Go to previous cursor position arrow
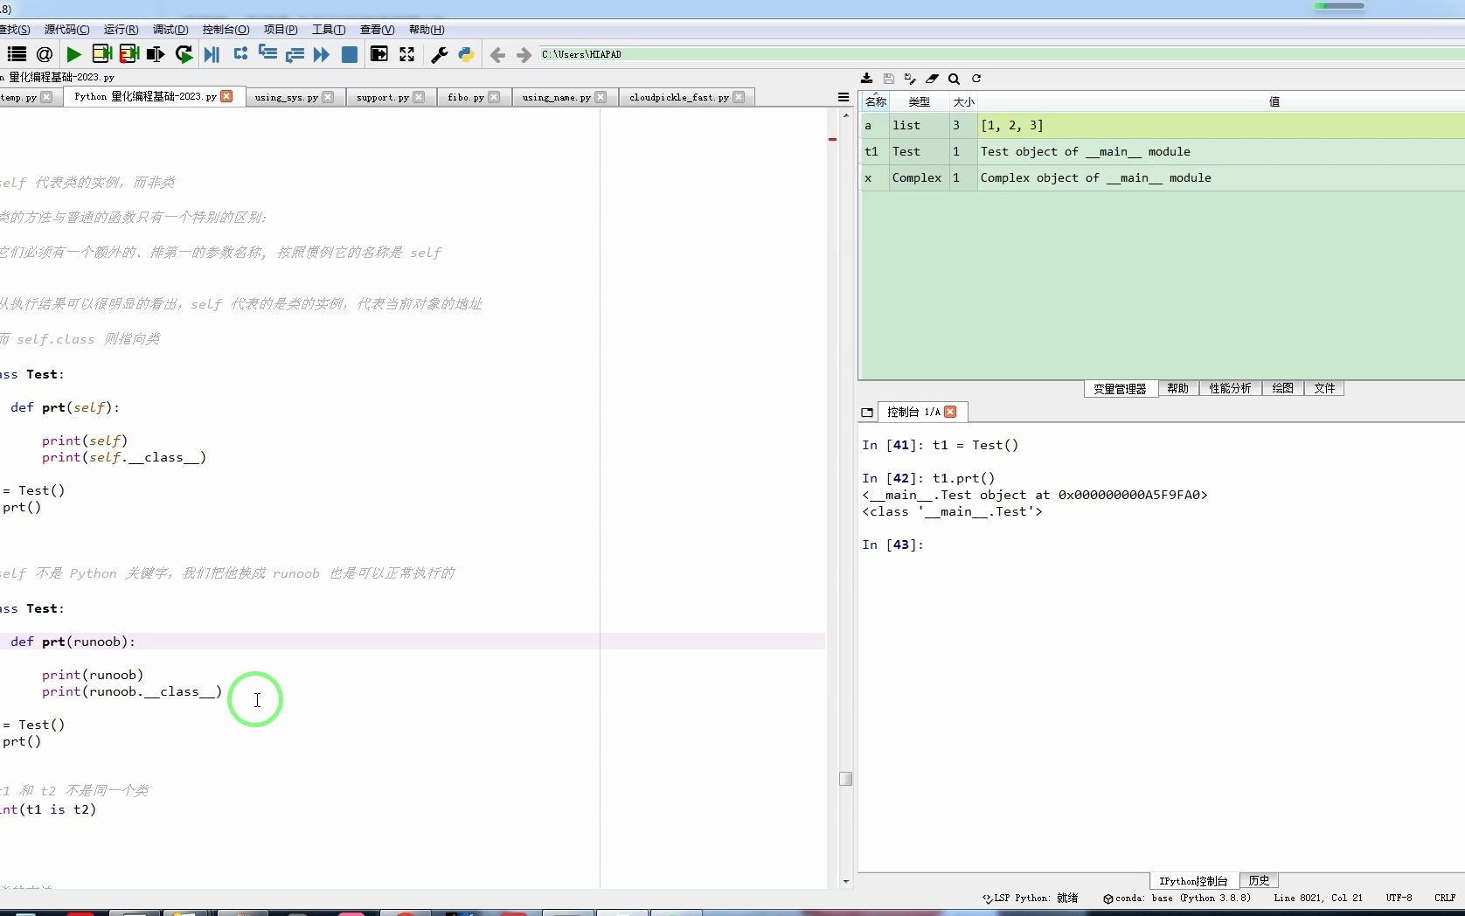Image resolution: width=1465 pixels, height=916 pixels. coord(497,55)
